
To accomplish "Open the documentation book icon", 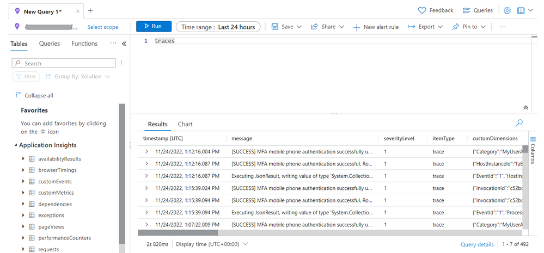I will click(x=521, y=10).
